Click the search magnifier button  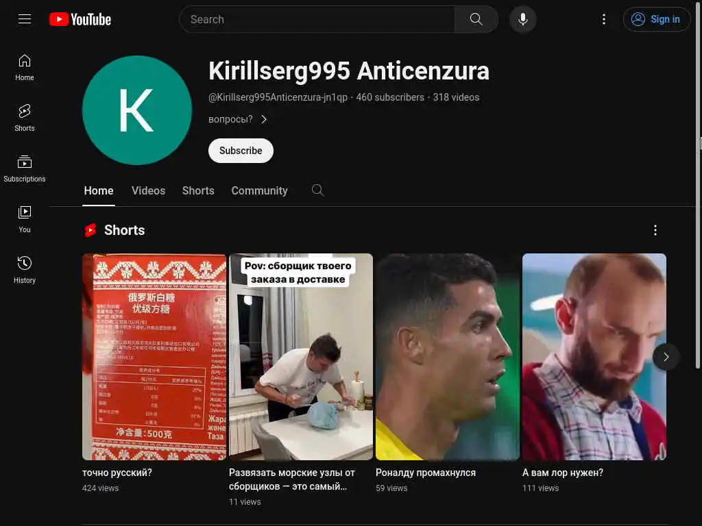476,19
